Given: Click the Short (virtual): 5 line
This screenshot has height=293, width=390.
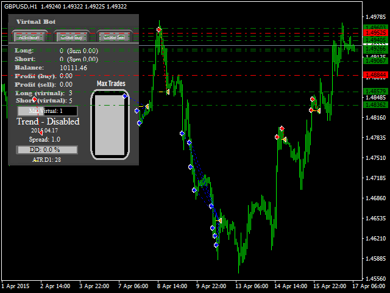Looking at the screenshot, I should (44, 101).
